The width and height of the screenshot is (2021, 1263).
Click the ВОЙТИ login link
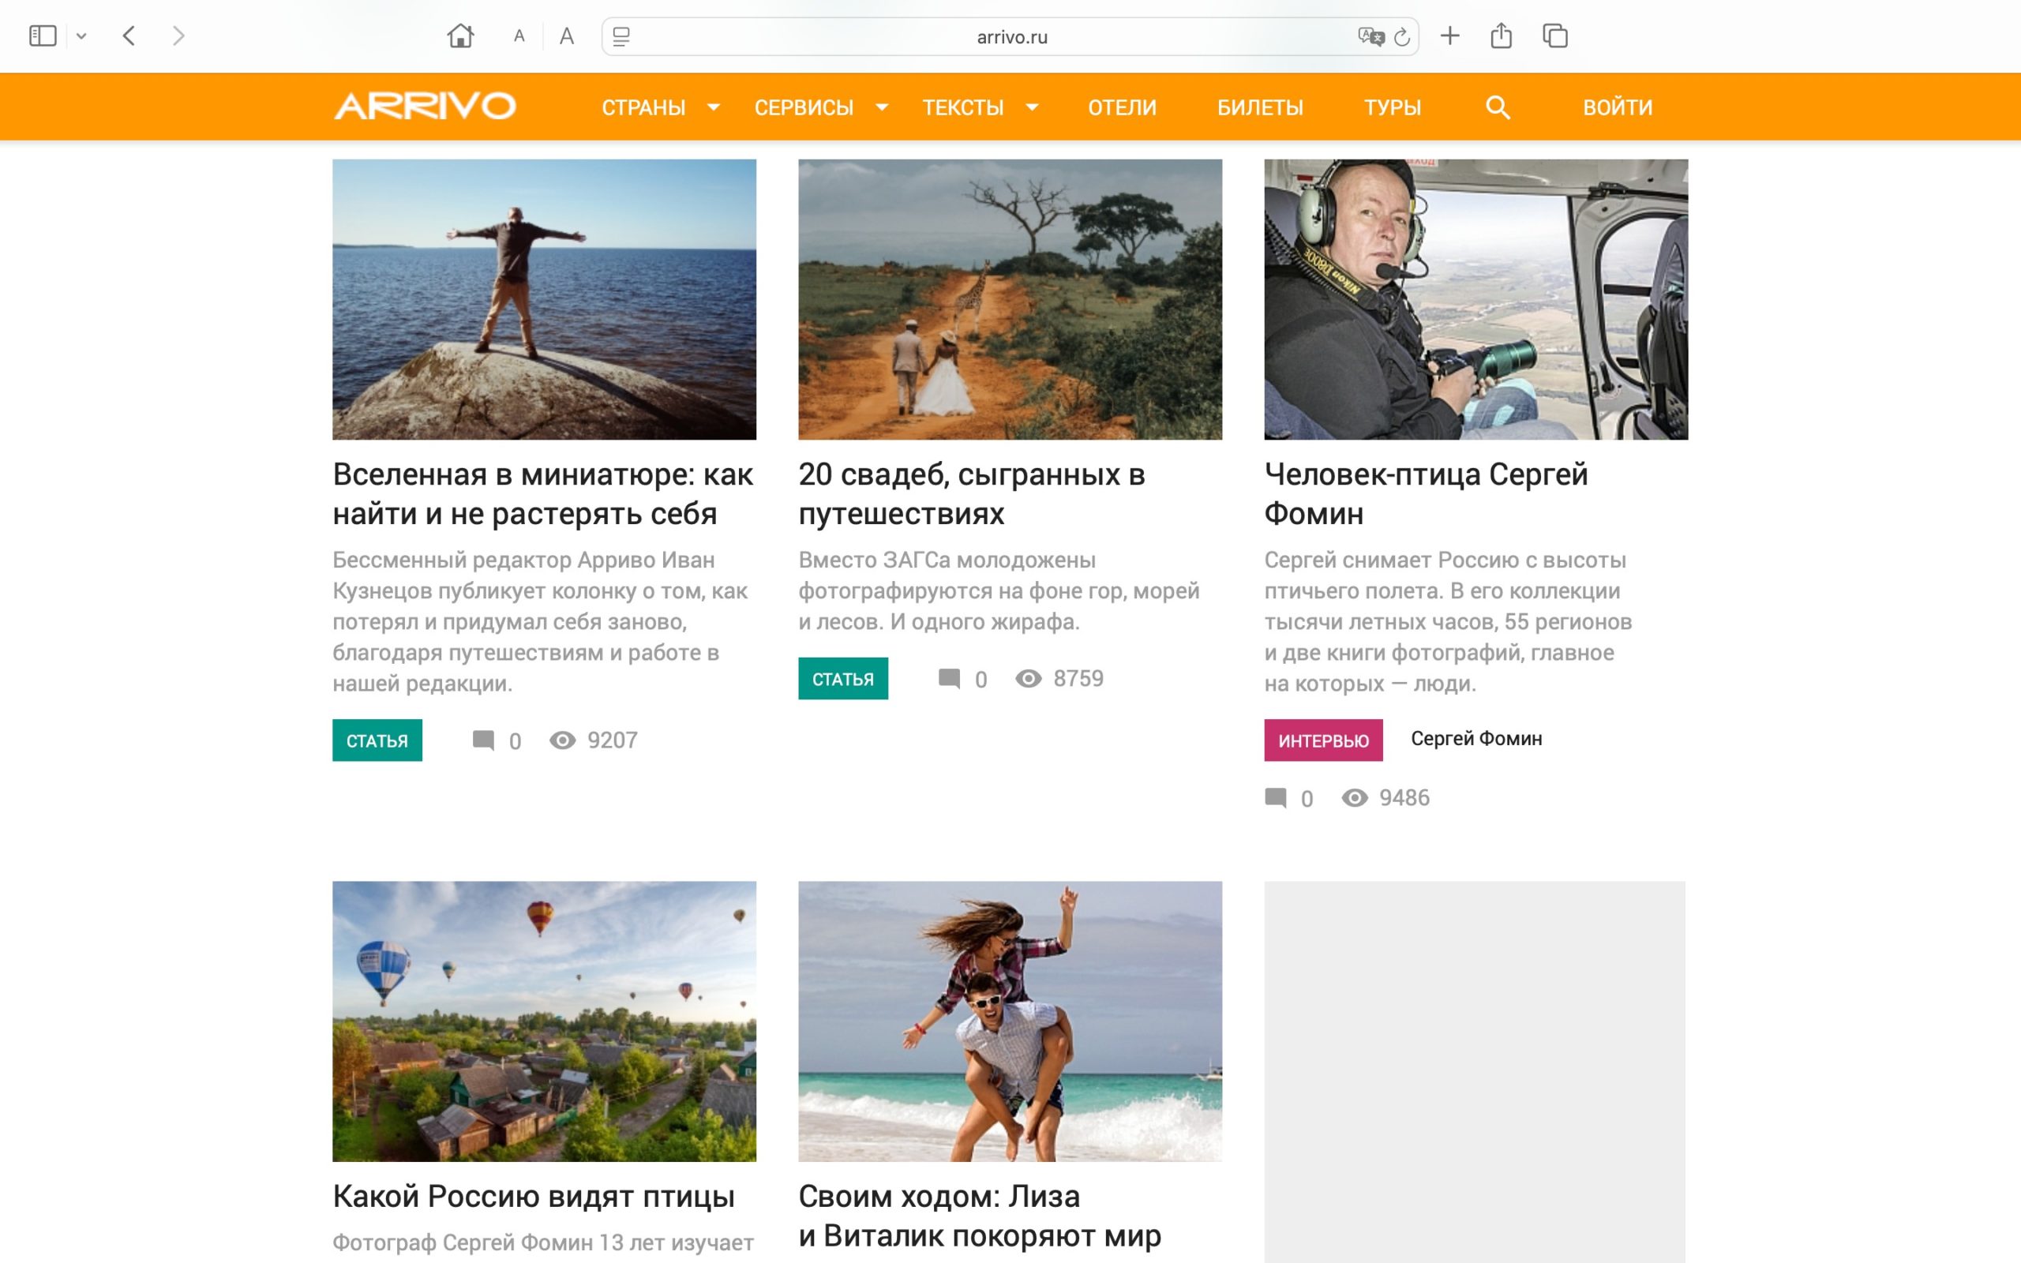tap(1617, 107)
